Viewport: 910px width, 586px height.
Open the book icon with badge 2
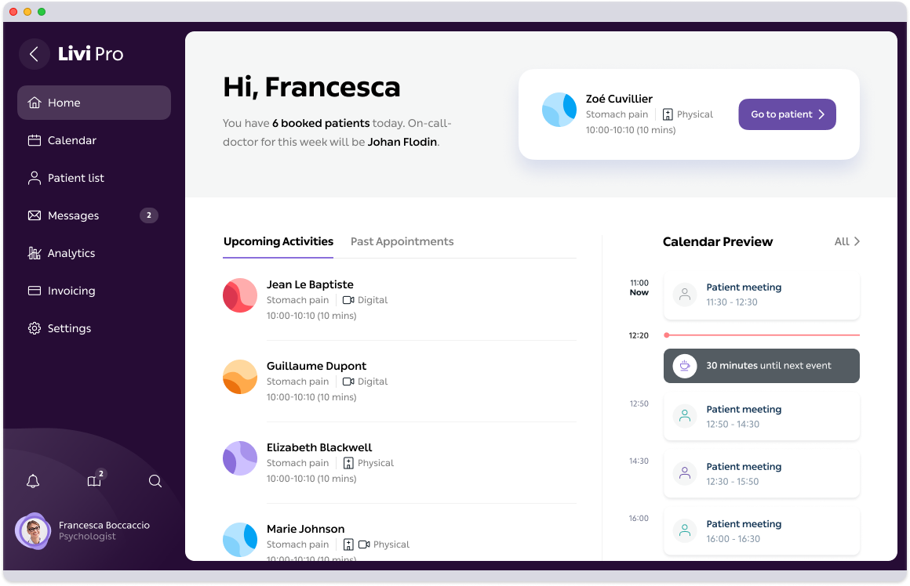point(94,481)
